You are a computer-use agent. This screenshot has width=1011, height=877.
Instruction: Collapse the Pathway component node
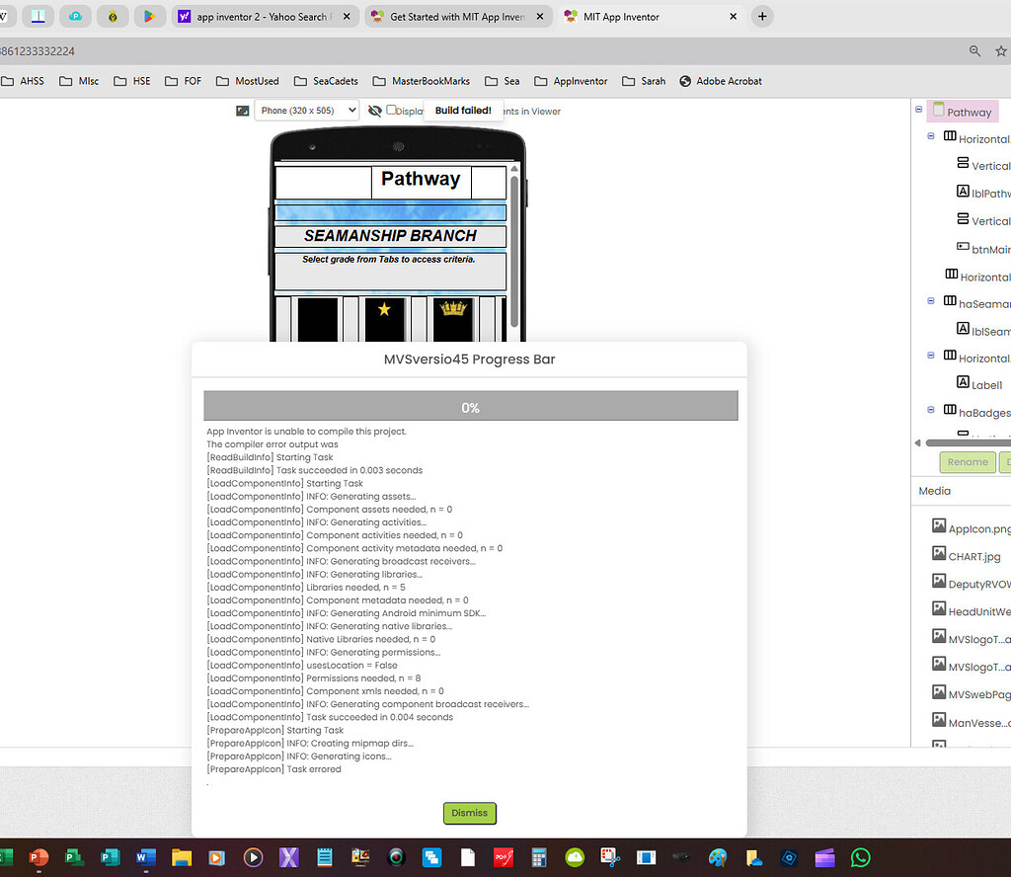pyautogui.click(x=918, y=109)
